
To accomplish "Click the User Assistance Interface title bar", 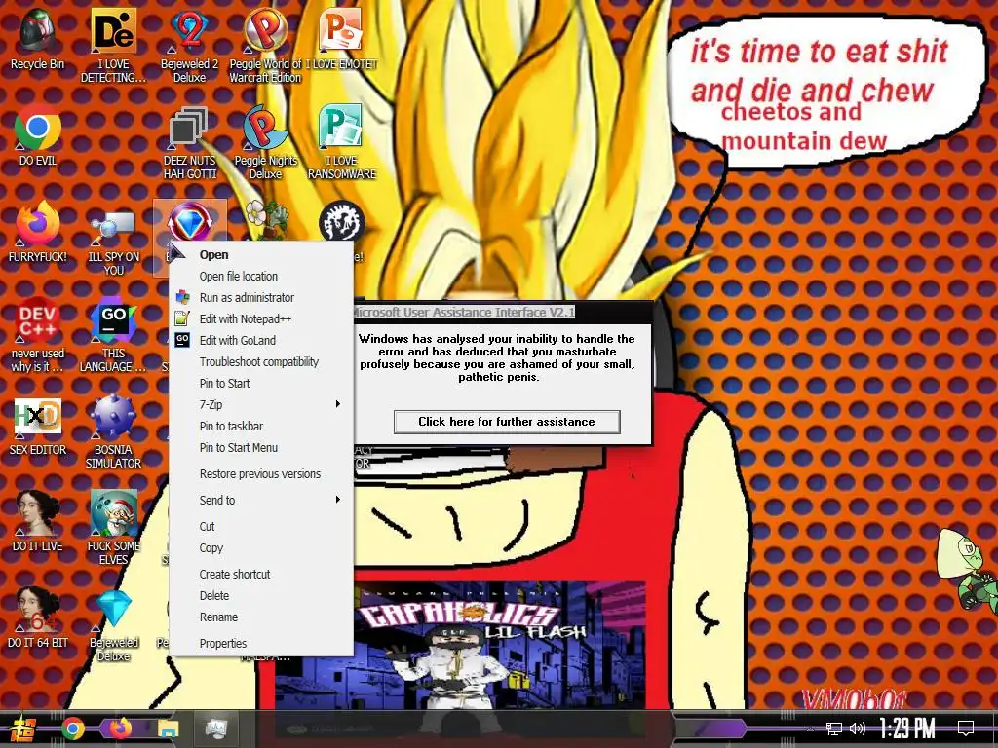I will tap(503, 312).
